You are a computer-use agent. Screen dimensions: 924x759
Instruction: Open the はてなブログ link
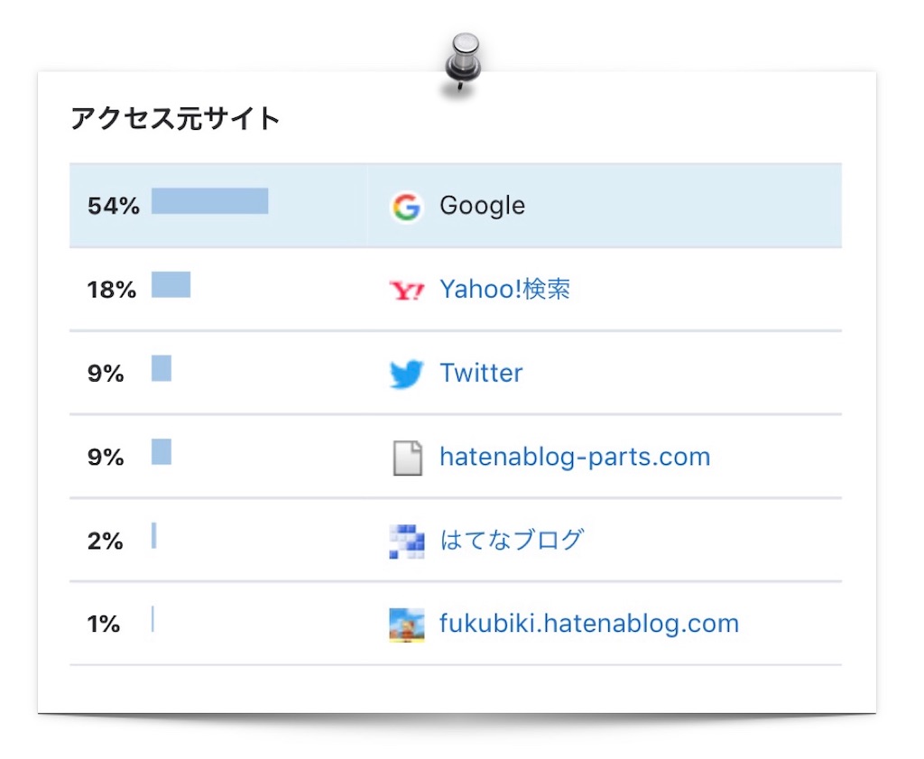point(512,540)
